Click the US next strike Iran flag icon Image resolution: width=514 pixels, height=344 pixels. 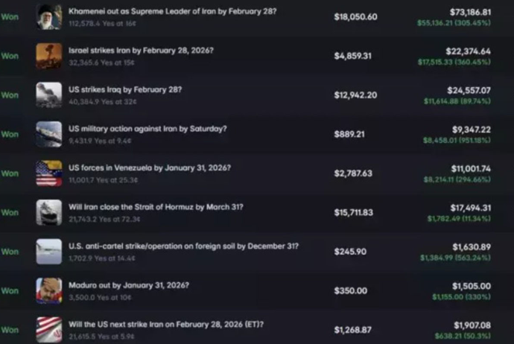49,329
